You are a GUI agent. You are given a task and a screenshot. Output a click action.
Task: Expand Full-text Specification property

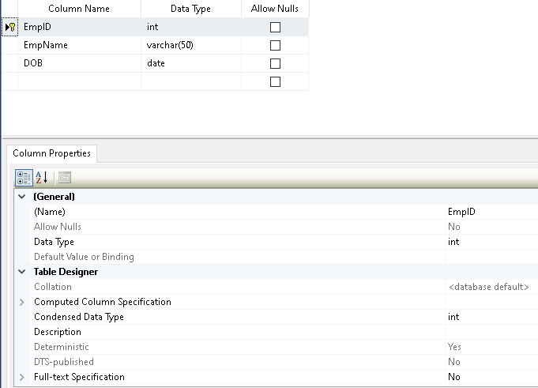click(x=22, y=377)
